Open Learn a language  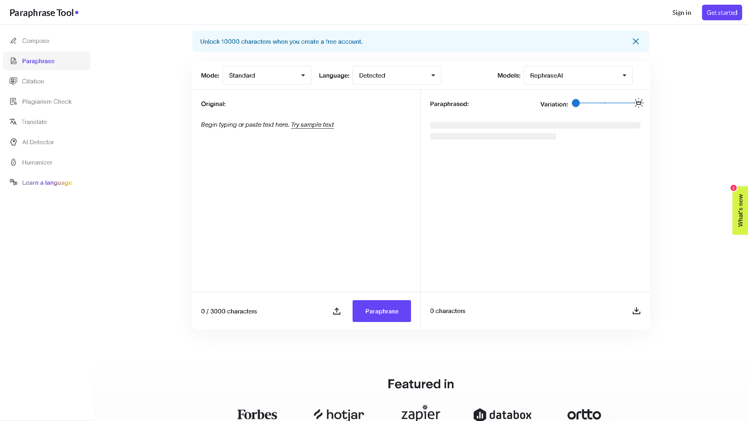47,182
